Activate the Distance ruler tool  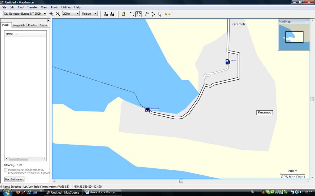(x=168, y=14)
